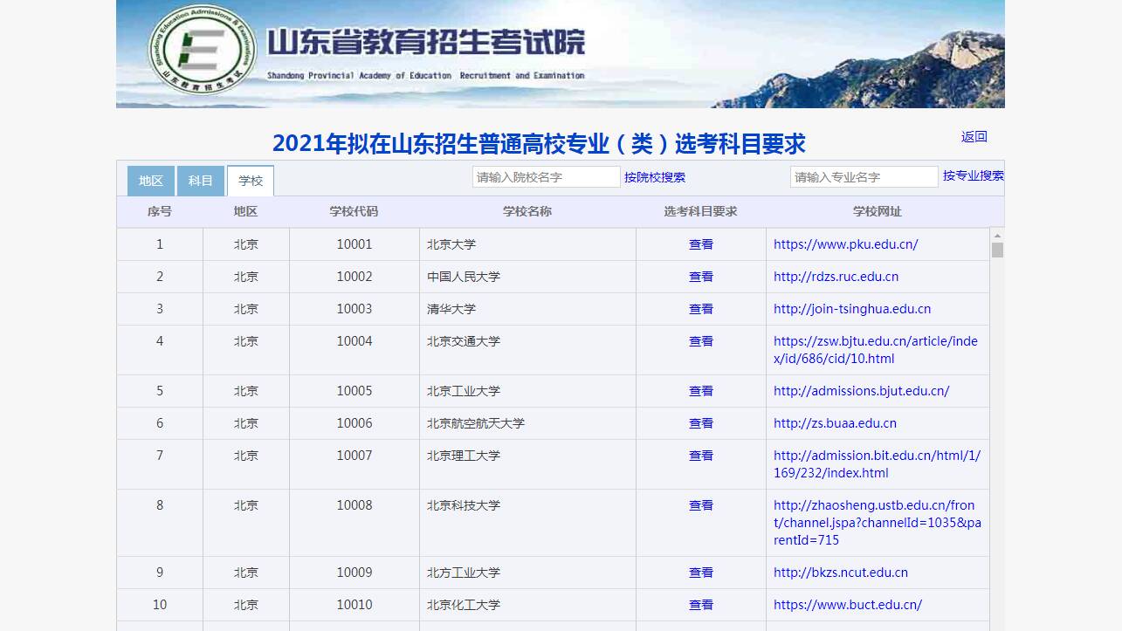The width and height of the screenshot is (1122, 631).
Task: Click the Shandong Education Examination logo
Action: click(203, 51)
